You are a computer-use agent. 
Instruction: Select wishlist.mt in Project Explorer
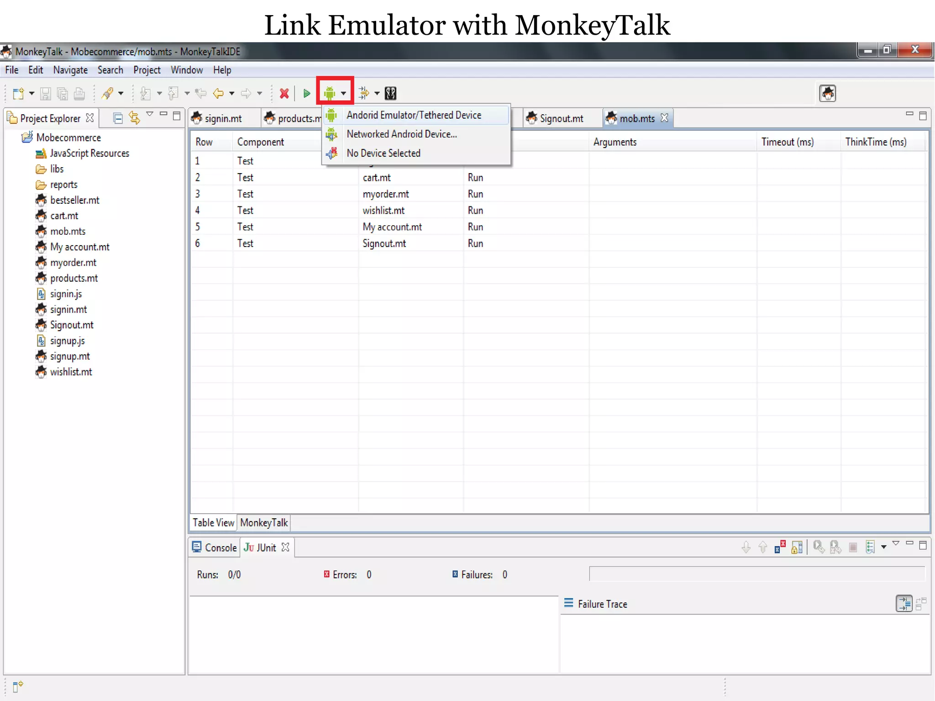point(71,372)
